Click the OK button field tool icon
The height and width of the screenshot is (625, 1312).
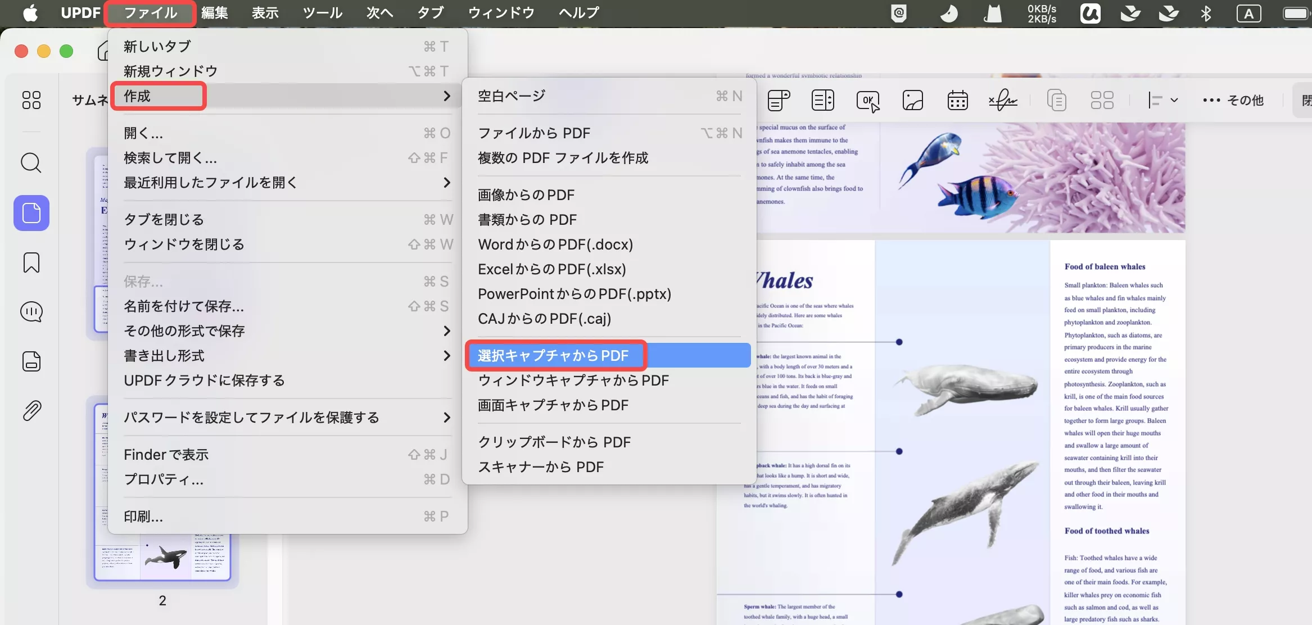(x=868, y=101)
